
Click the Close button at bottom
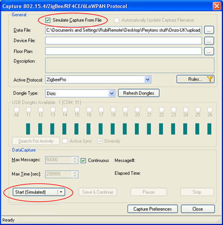click(198, 209)
